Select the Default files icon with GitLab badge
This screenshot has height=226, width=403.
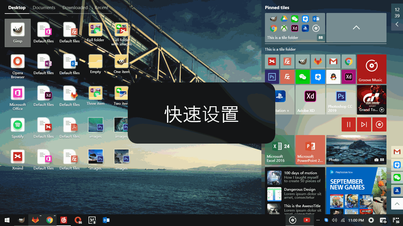point(70,96)
